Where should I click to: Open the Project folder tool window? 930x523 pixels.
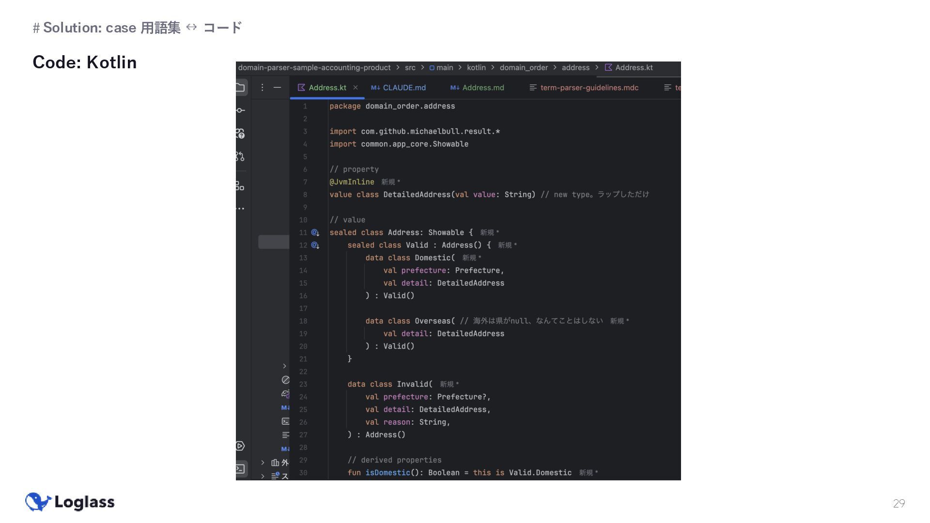(240, 88)
